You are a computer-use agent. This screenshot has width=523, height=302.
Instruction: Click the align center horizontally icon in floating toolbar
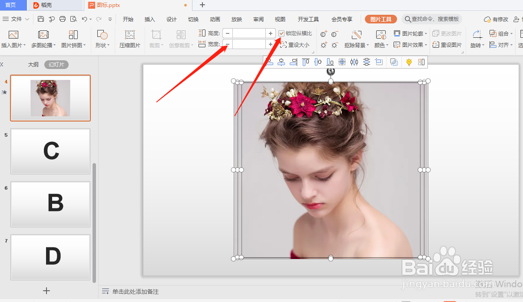(281, 62)
